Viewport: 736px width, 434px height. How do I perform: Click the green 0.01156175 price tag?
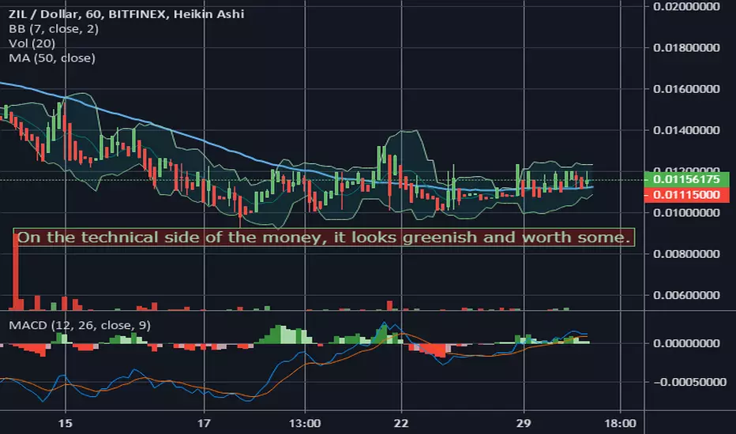coord(686,179)
